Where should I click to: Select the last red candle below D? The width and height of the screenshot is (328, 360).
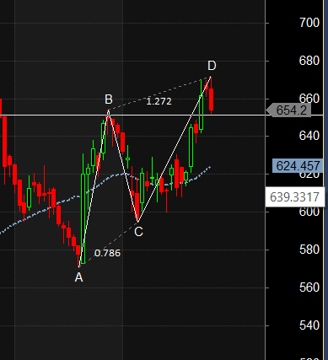[211, 99]
